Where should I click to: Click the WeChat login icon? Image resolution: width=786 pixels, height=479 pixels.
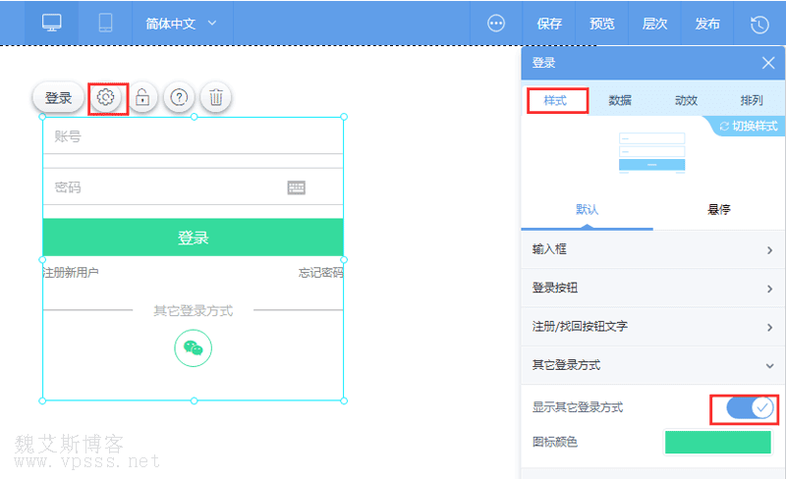[x=194, y=347]
